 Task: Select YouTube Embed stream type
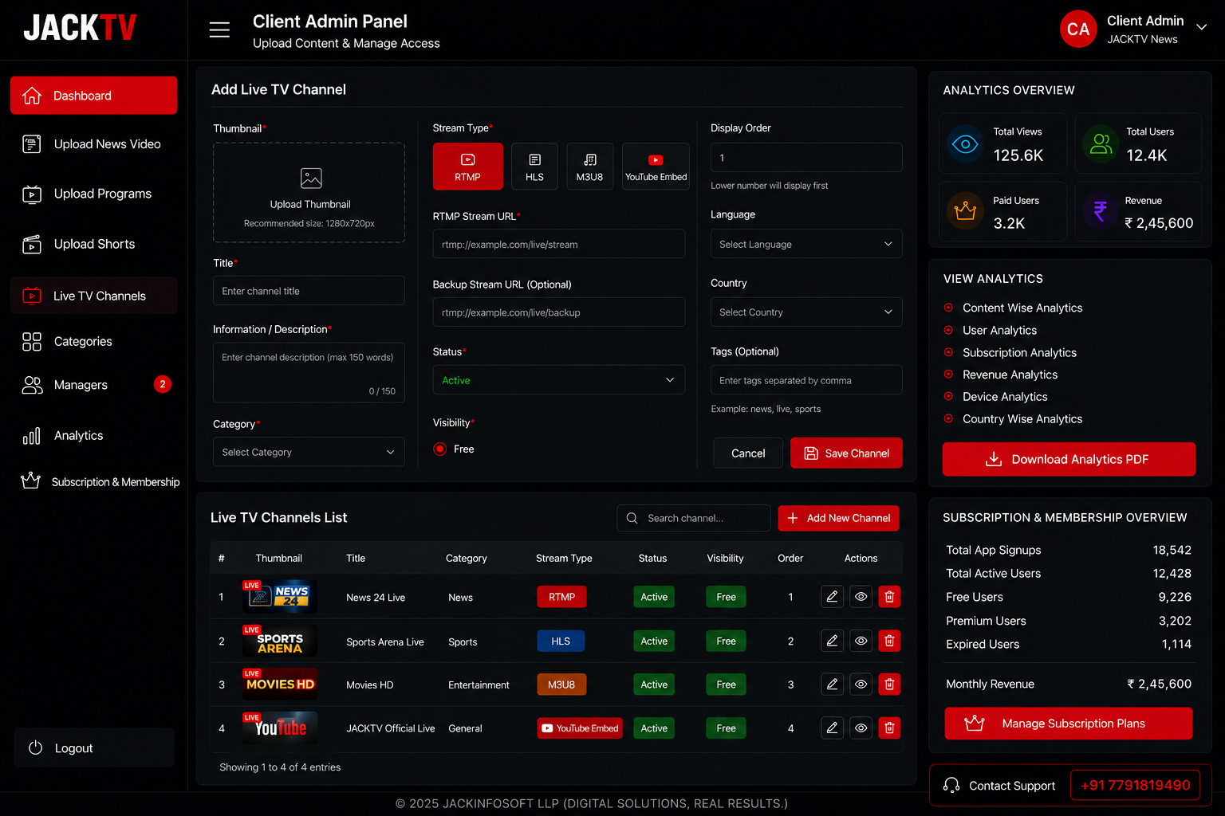coord(656,166)
